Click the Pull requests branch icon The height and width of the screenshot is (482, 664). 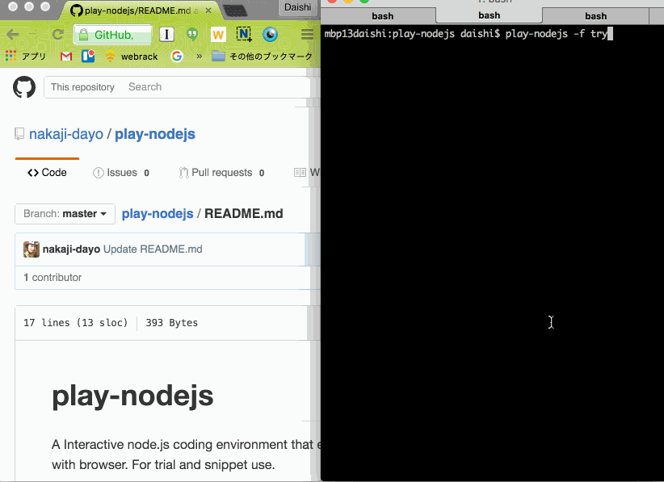(x=183, y=173)
